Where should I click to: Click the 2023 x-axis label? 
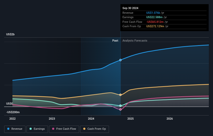click(52, 119)
